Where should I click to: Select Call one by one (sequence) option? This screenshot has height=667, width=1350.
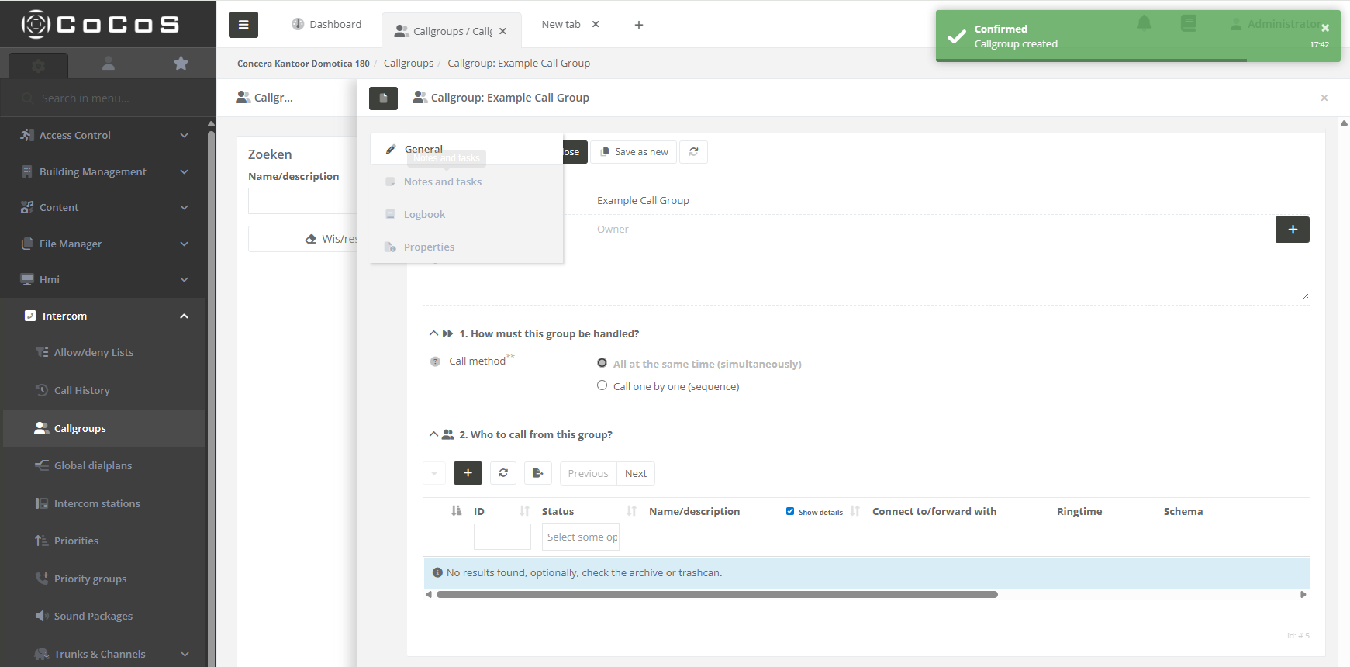click(602, 385)
